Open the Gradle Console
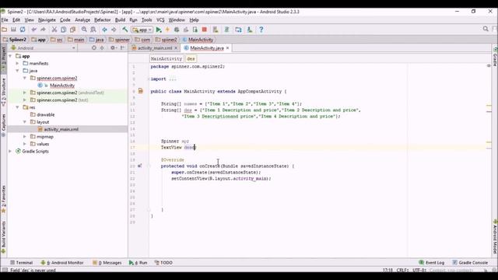 (x=470, y=263)
